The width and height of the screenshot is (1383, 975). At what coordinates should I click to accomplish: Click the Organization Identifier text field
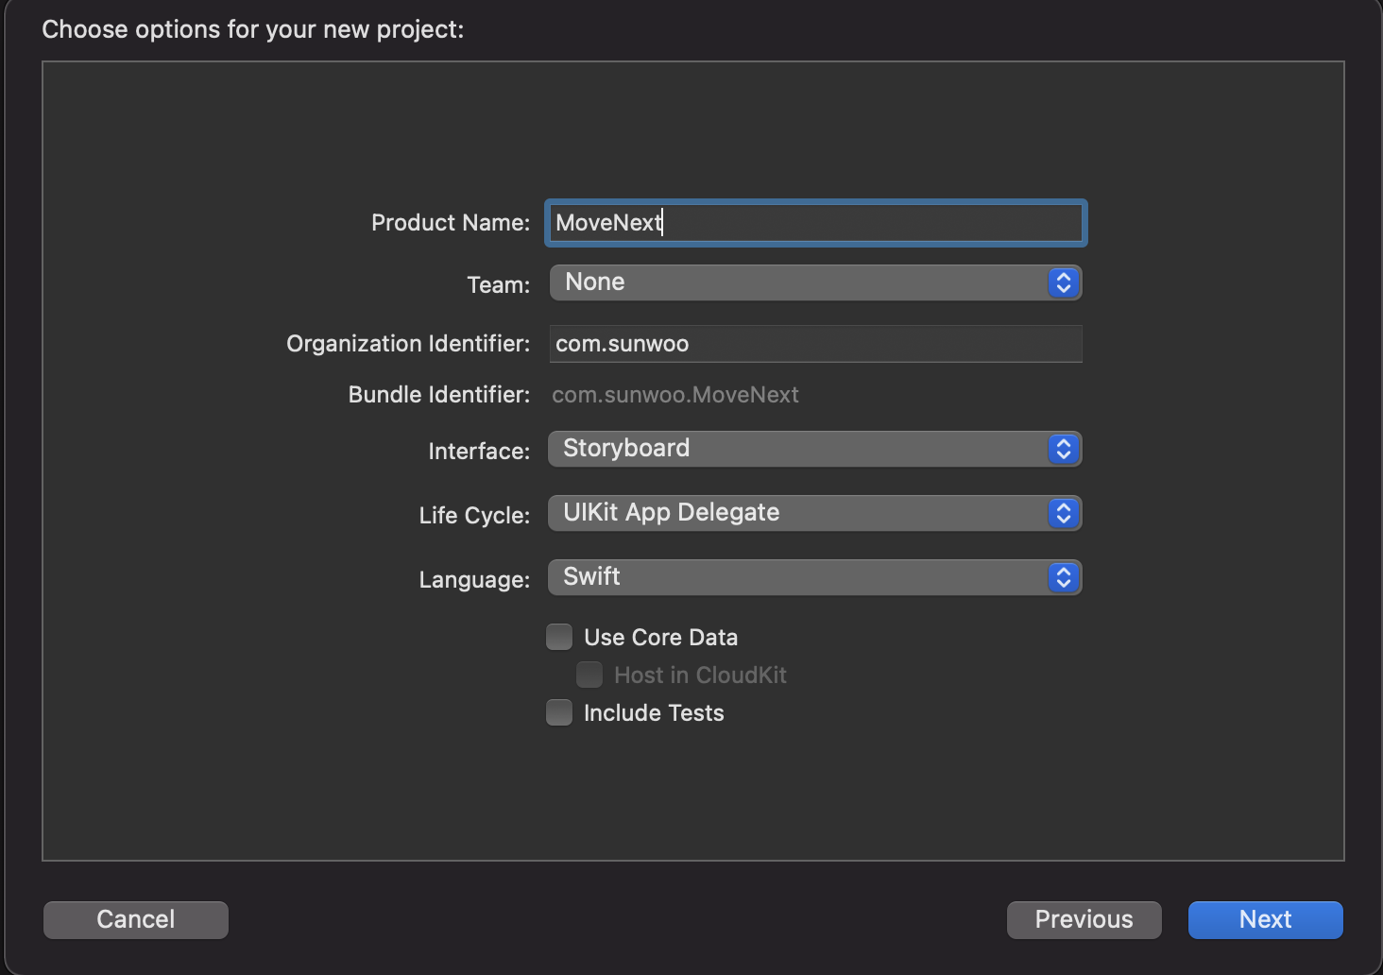(815, 344)
